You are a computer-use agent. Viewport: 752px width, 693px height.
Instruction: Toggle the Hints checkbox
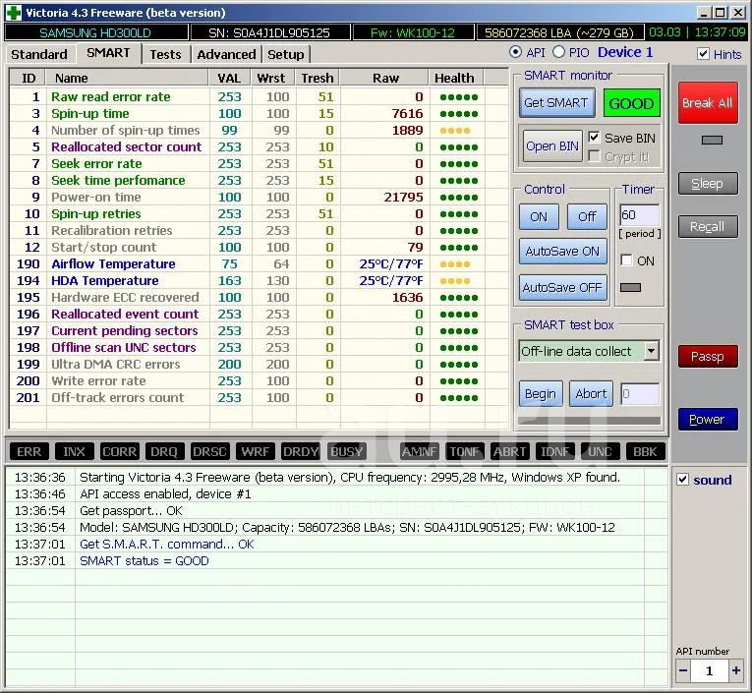(703, 54)
